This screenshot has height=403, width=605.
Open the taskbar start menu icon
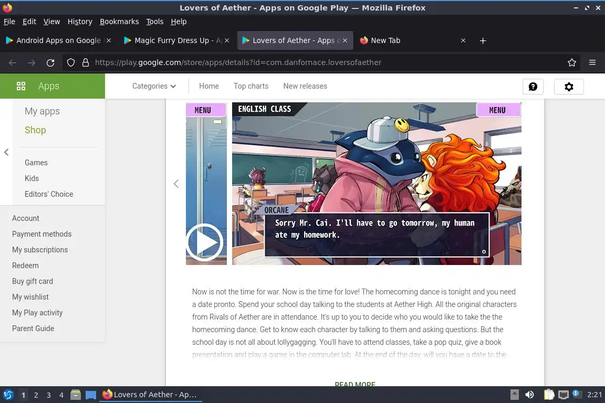pyautogui.click(x=8, y=395)
